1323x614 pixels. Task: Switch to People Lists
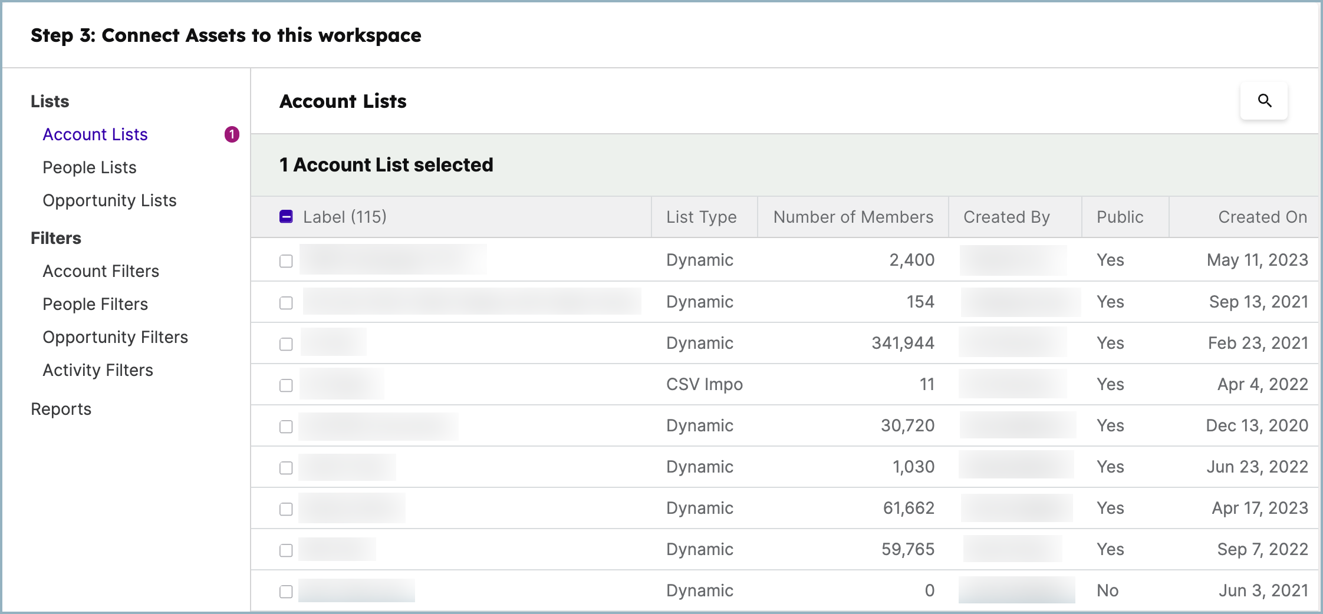(89, 167)
